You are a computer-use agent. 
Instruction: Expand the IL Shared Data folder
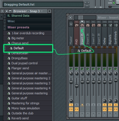5,16
